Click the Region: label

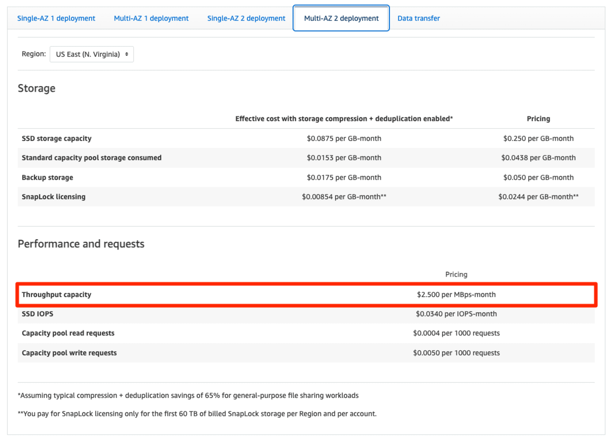click(34, 54)
